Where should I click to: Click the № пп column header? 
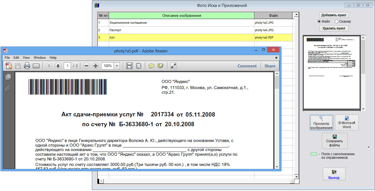click(x=103, y=15)
